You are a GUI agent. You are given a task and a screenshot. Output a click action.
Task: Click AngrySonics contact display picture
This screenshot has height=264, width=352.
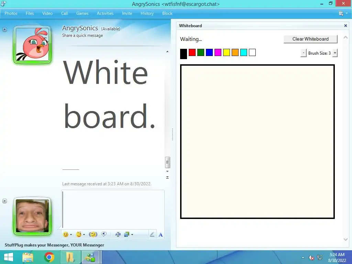coord(32,44)
